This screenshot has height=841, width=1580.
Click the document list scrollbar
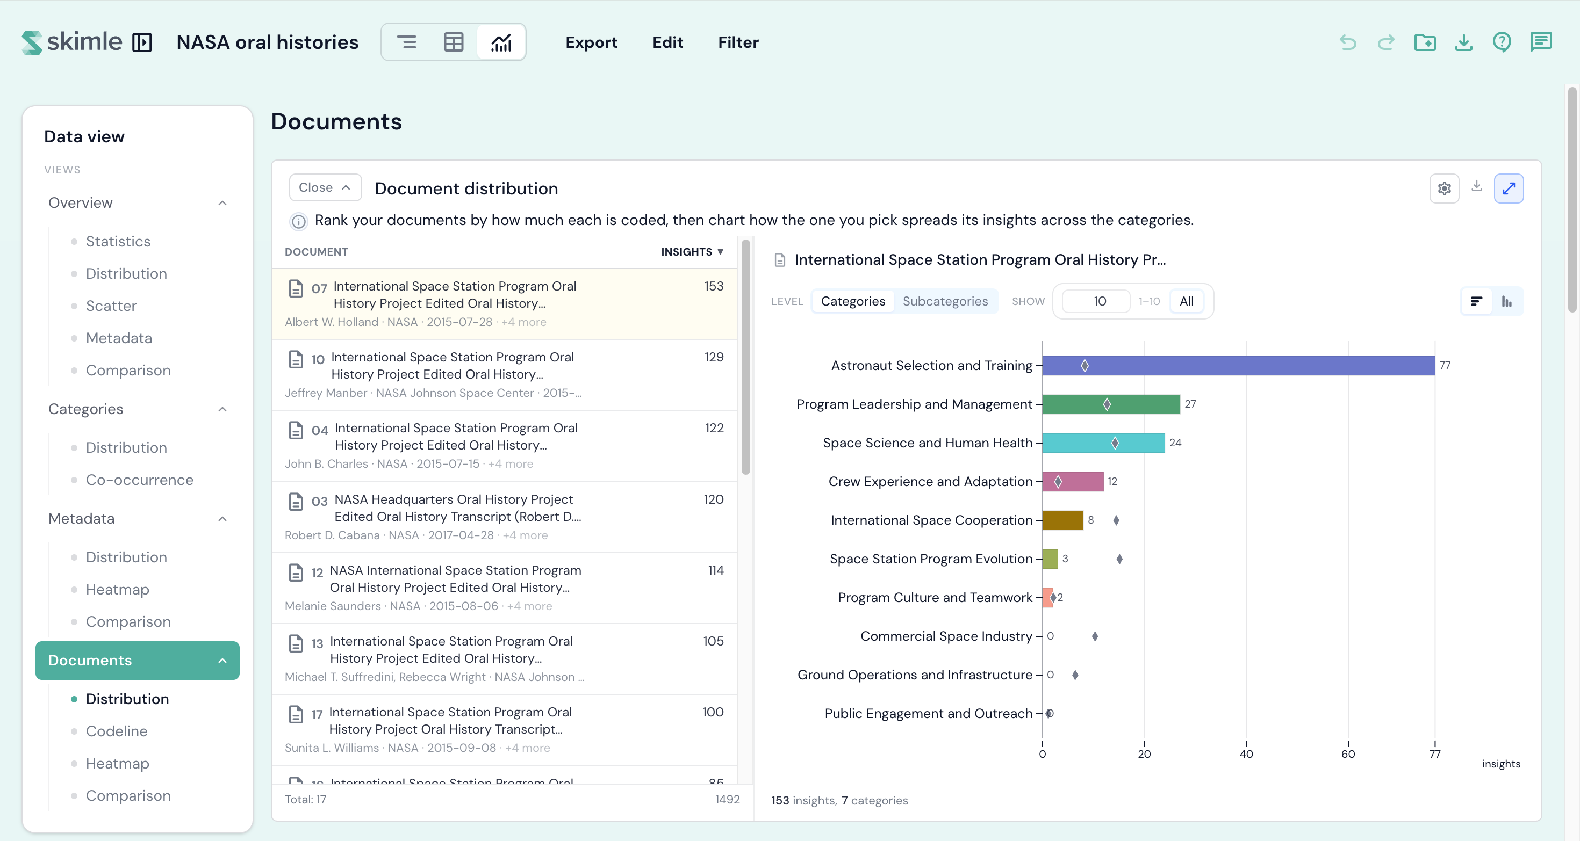[746, 357]
